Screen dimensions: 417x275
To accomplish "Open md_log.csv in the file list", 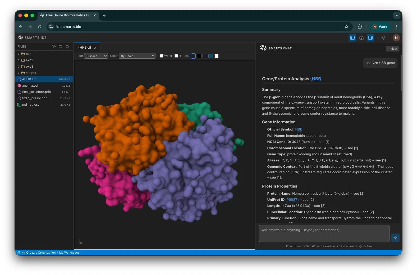I will point(44,105).
